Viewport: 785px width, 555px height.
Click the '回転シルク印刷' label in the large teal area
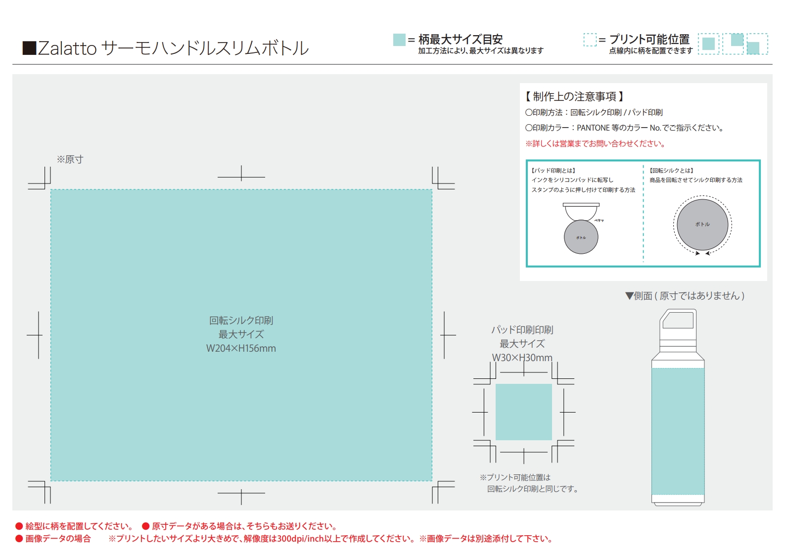[241, 321]
